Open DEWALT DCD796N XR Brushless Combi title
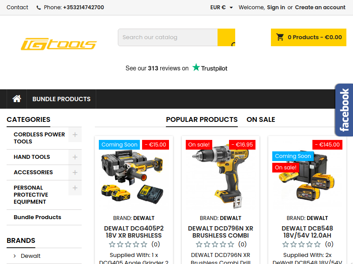The height and width of the screenshot is (264, 353). [221, 232]
